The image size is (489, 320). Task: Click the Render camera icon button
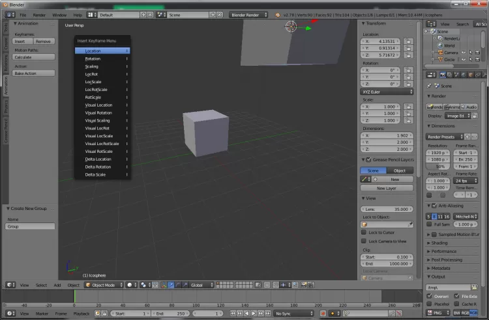(435, 107)
